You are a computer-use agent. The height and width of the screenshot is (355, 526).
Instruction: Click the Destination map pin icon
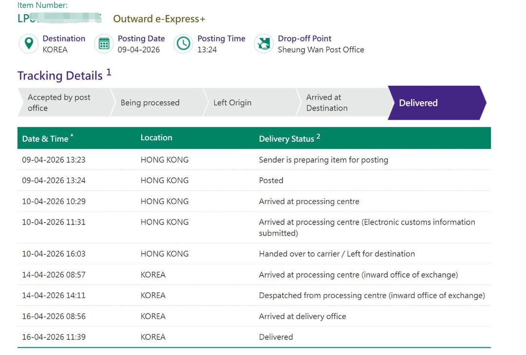[x=29, y=44]
